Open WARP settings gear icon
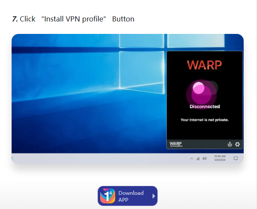Viewport: 257px width, 209px height. pyautogui.click(x=237, y=144)
